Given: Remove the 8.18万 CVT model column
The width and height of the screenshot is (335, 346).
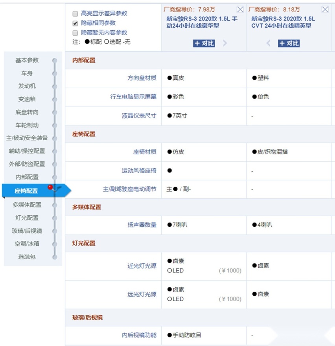Looking at the screenshot, I should (325, 9).
